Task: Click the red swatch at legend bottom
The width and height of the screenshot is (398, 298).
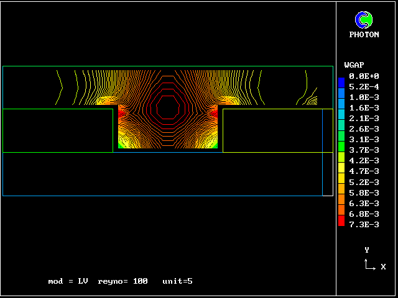Action: [341, 222]
